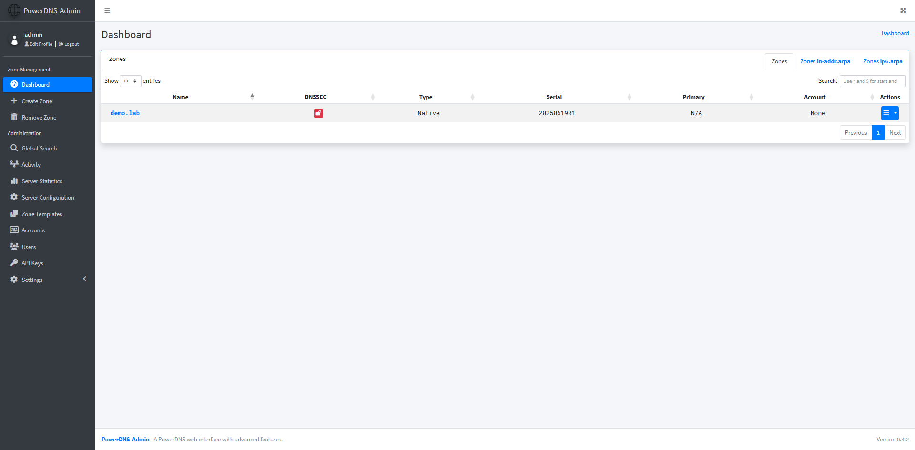Open Server Statistics in the sidebar
This screenshot has height=450, width=915.
pyautogui.click(x=41, y=181)
